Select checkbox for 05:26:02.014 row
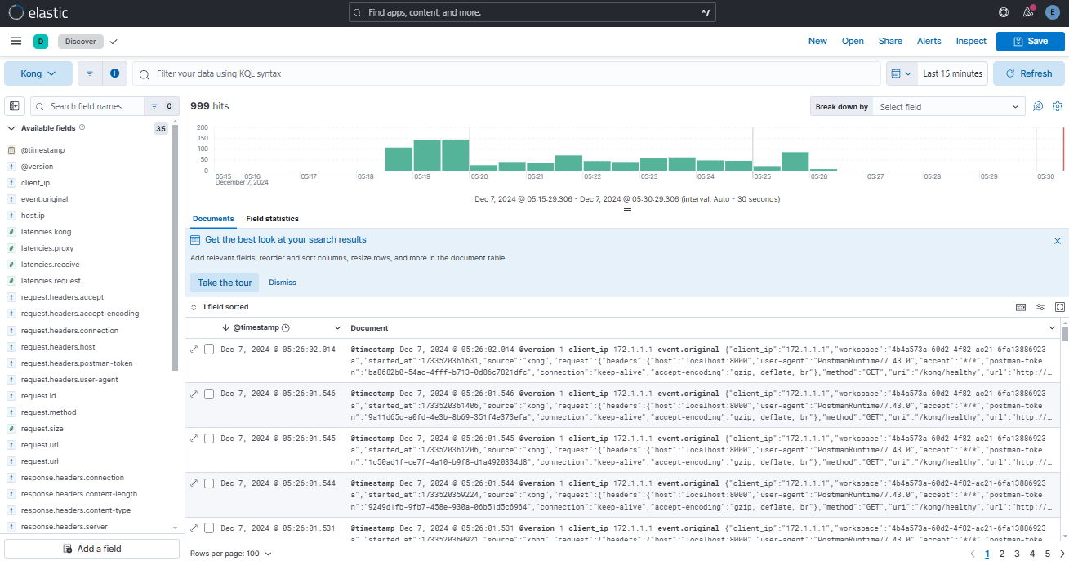This screenshot has width=1069, height=561. point(209,349)
